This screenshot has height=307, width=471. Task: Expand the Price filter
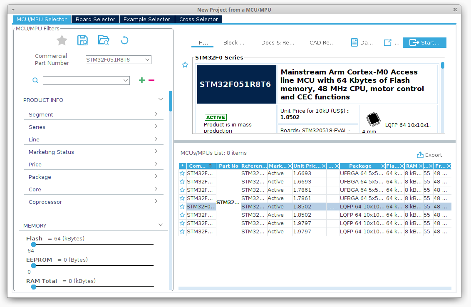tap(156, 164)
